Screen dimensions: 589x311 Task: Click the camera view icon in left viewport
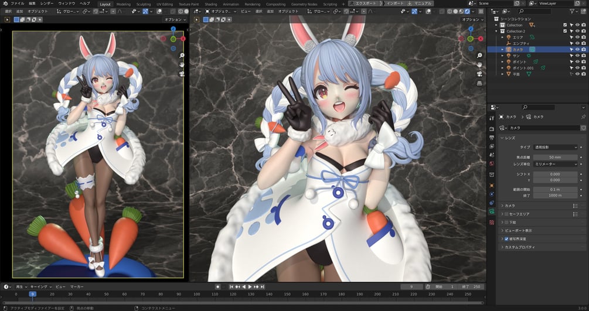182,74
